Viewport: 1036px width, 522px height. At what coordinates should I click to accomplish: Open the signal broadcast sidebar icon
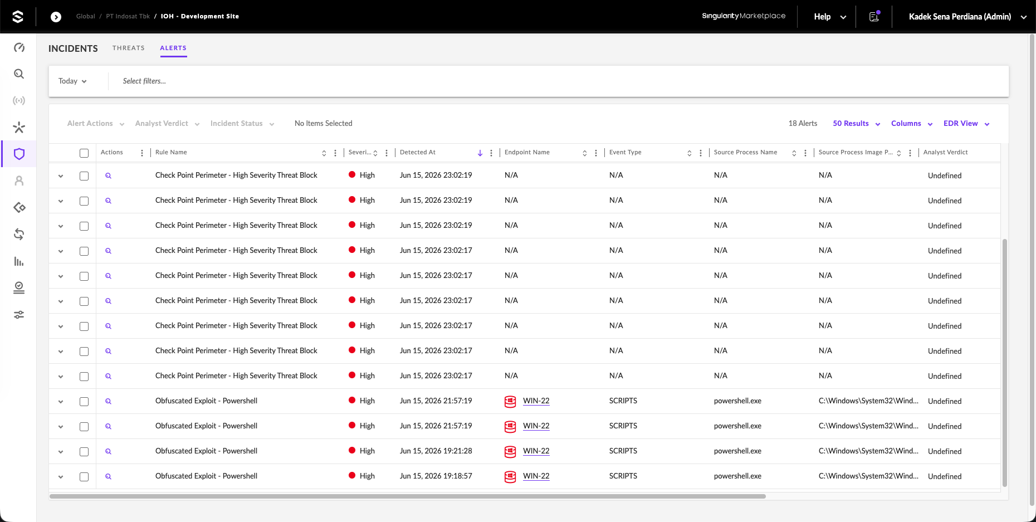[19, 101]
